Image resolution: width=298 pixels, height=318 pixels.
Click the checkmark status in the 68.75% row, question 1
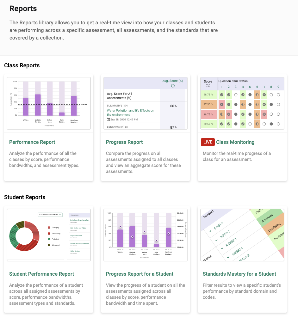point(222,95)
